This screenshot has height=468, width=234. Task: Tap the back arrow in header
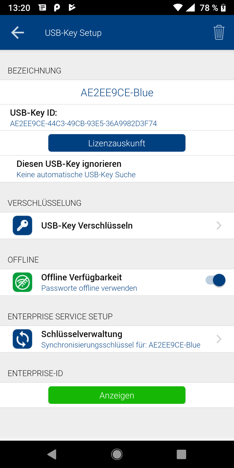(18, 33)
